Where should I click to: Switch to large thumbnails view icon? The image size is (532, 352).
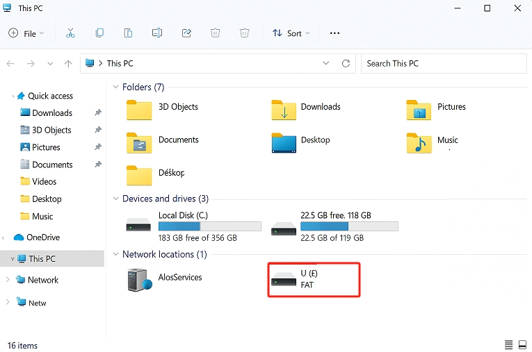[x=522, y=345]
